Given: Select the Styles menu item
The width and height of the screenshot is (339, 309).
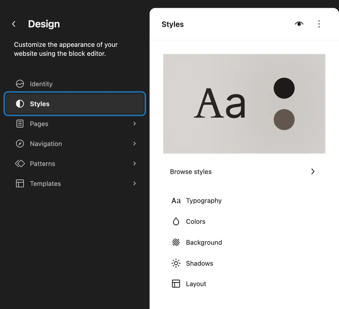Looking at the screenshot, I should pyautogui.click(x=75, y=104).
